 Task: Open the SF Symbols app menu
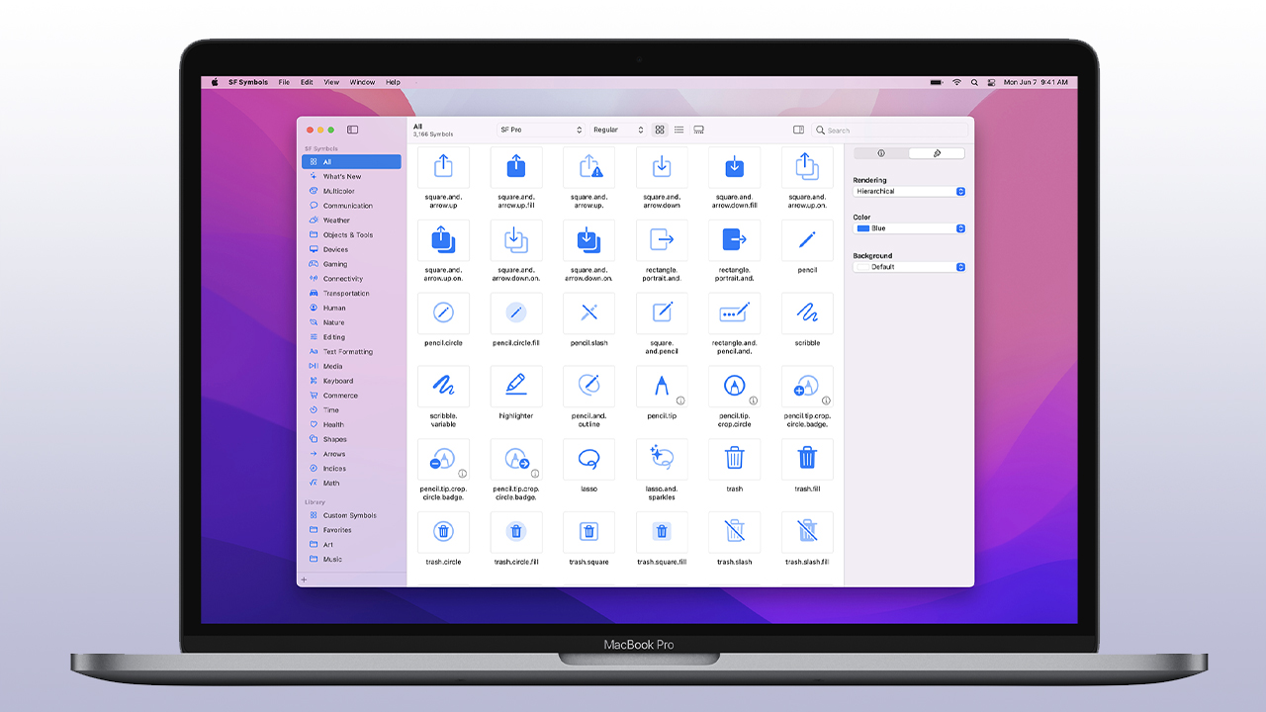(x=248, y=82)
